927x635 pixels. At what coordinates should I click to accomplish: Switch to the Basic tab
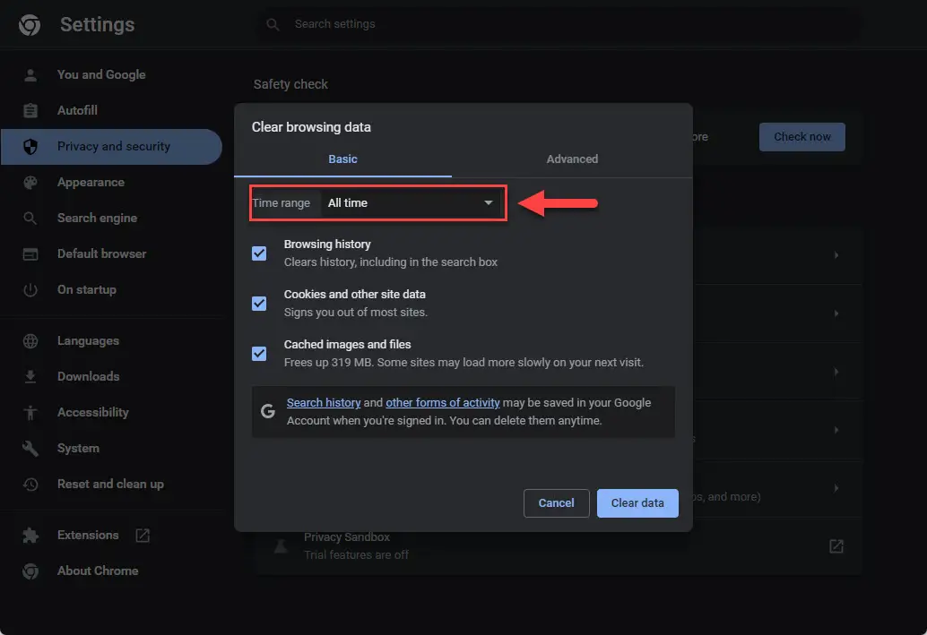point(342,159)
